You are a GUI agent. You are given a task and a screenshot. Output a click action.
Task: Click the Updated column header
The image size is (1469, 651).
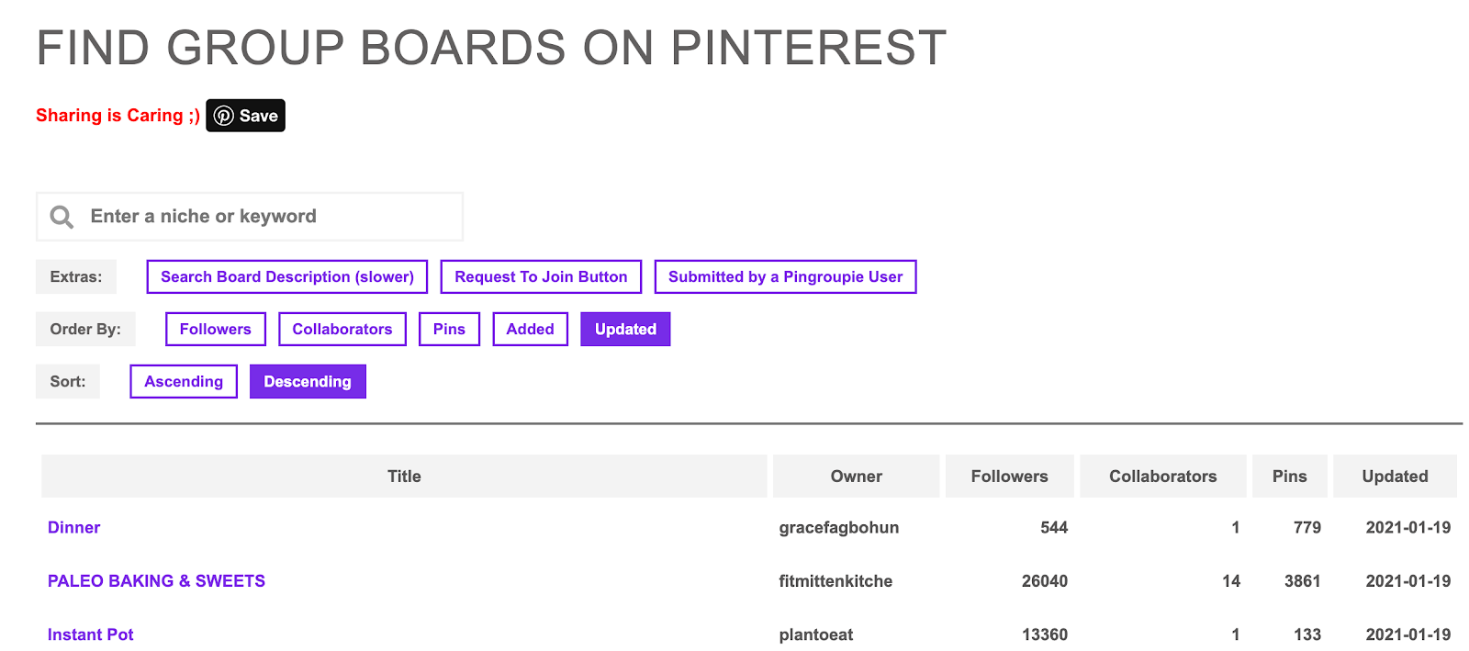pyautogui.click(x=1395, y=477)
